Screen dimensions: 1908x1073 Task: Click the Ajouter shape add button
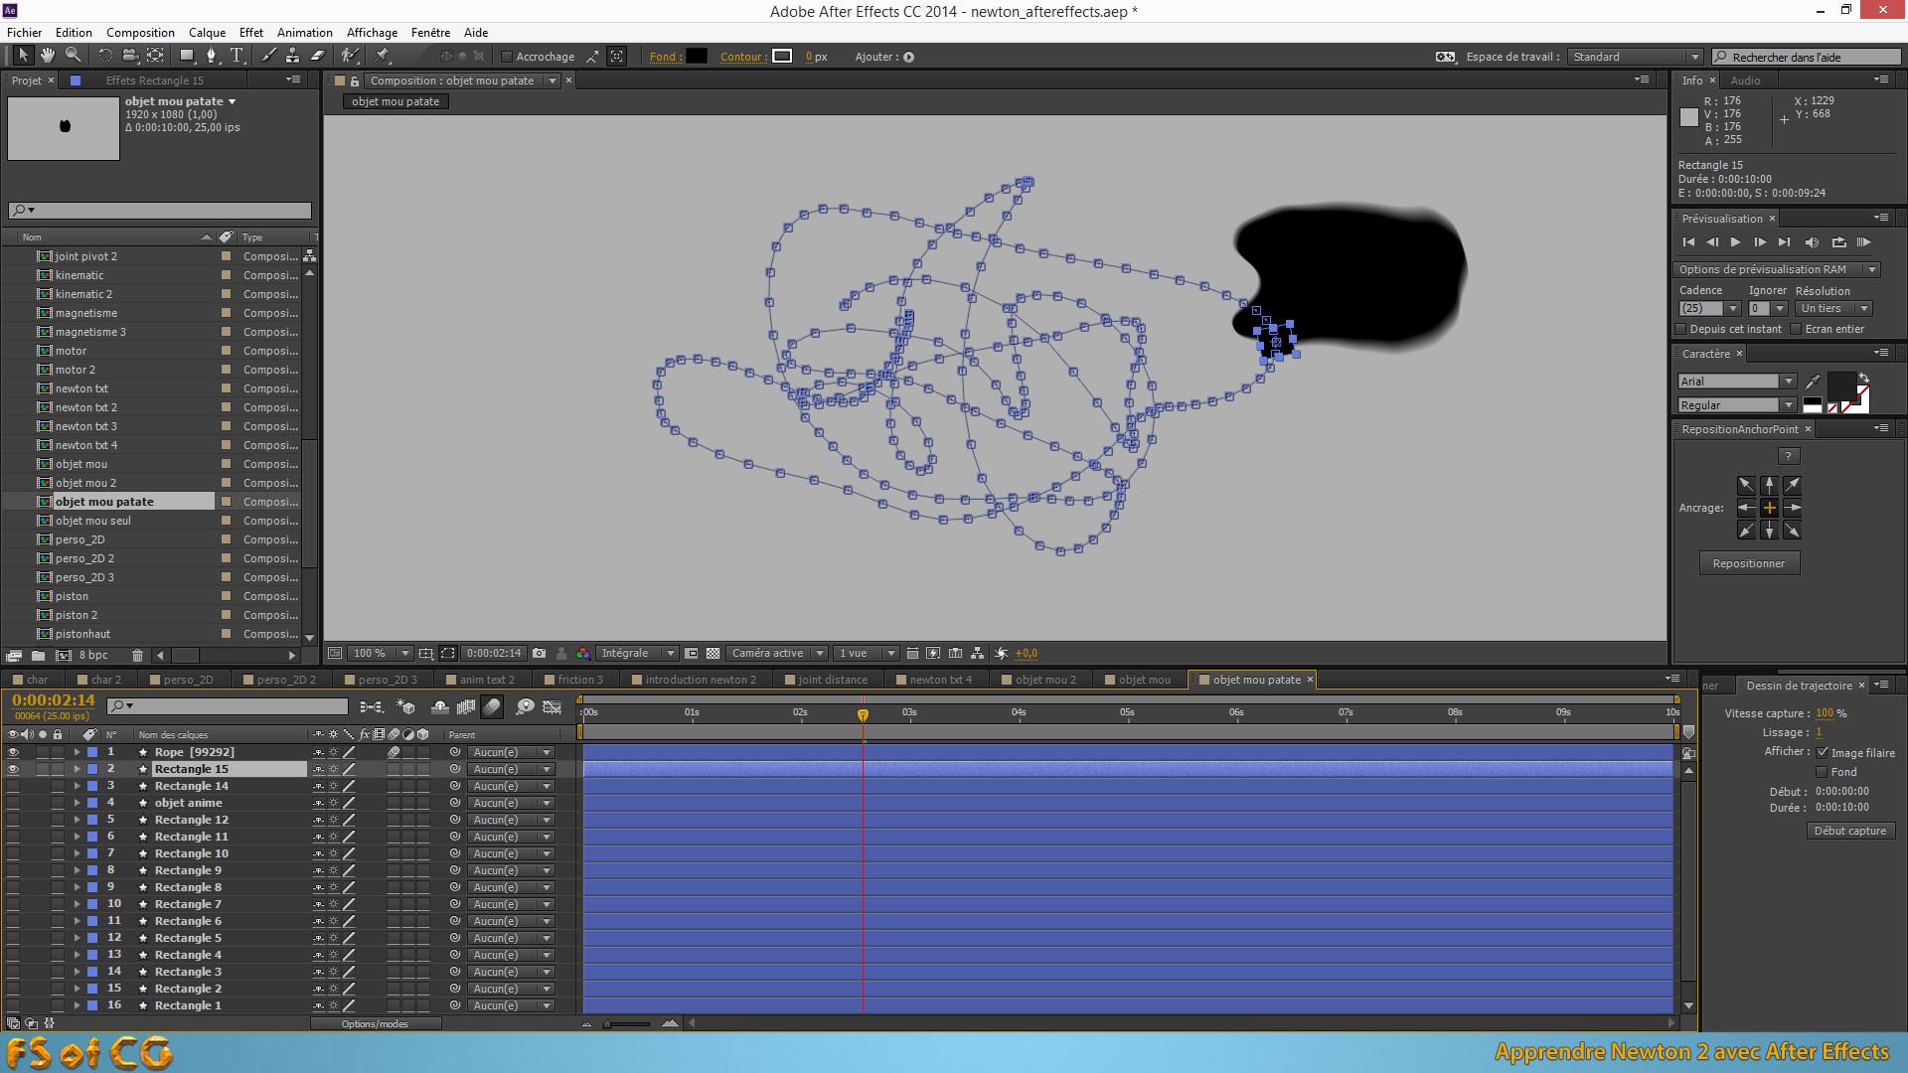point(908,57)
